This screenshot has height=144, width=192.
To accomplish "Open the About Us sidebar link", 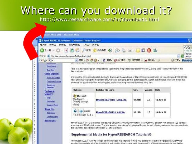I will [49, 109].
